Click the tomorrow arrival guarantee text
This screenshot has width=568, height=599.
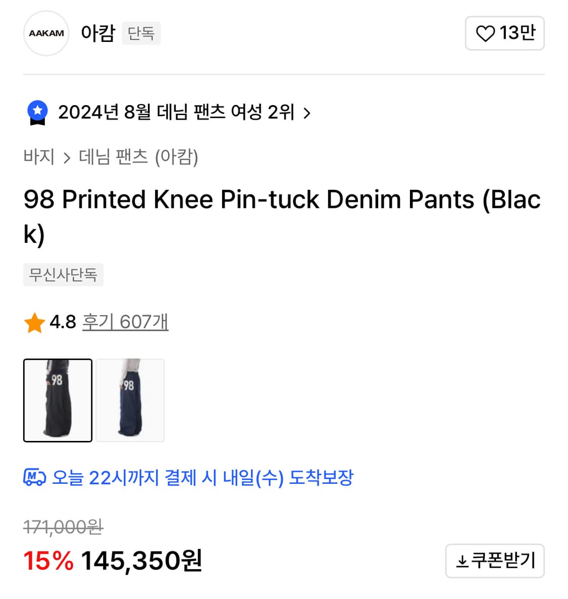pos(202,477)
